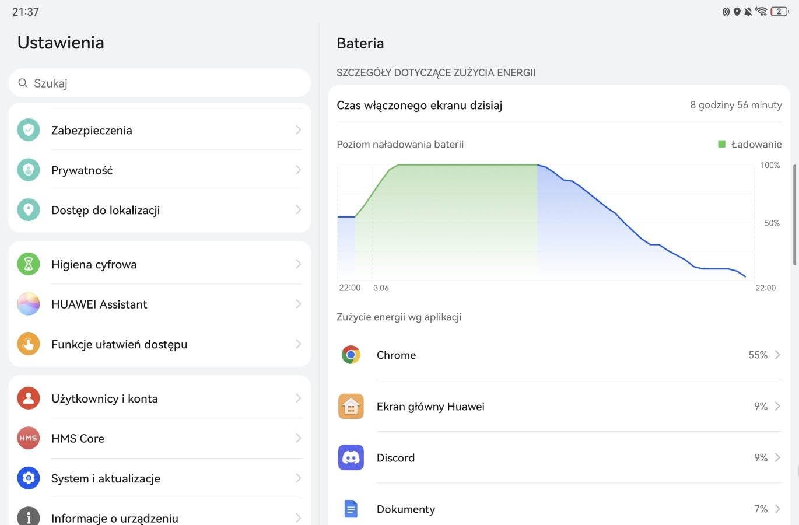Image resolution: width=799 pixels, height=525 pixels.
Task: Tap the search magnifier icon
Action: 23,83
